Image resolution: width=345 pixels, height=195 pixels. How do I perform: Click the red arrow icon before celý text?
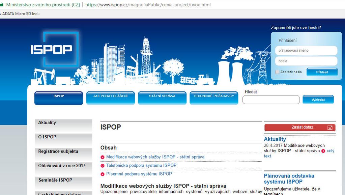[323, 151]
